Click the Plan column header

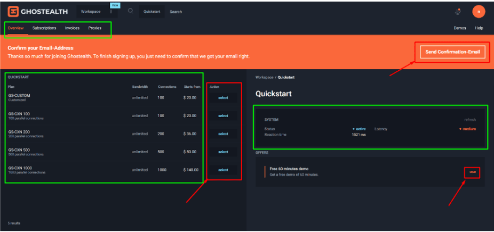[11, 87]
